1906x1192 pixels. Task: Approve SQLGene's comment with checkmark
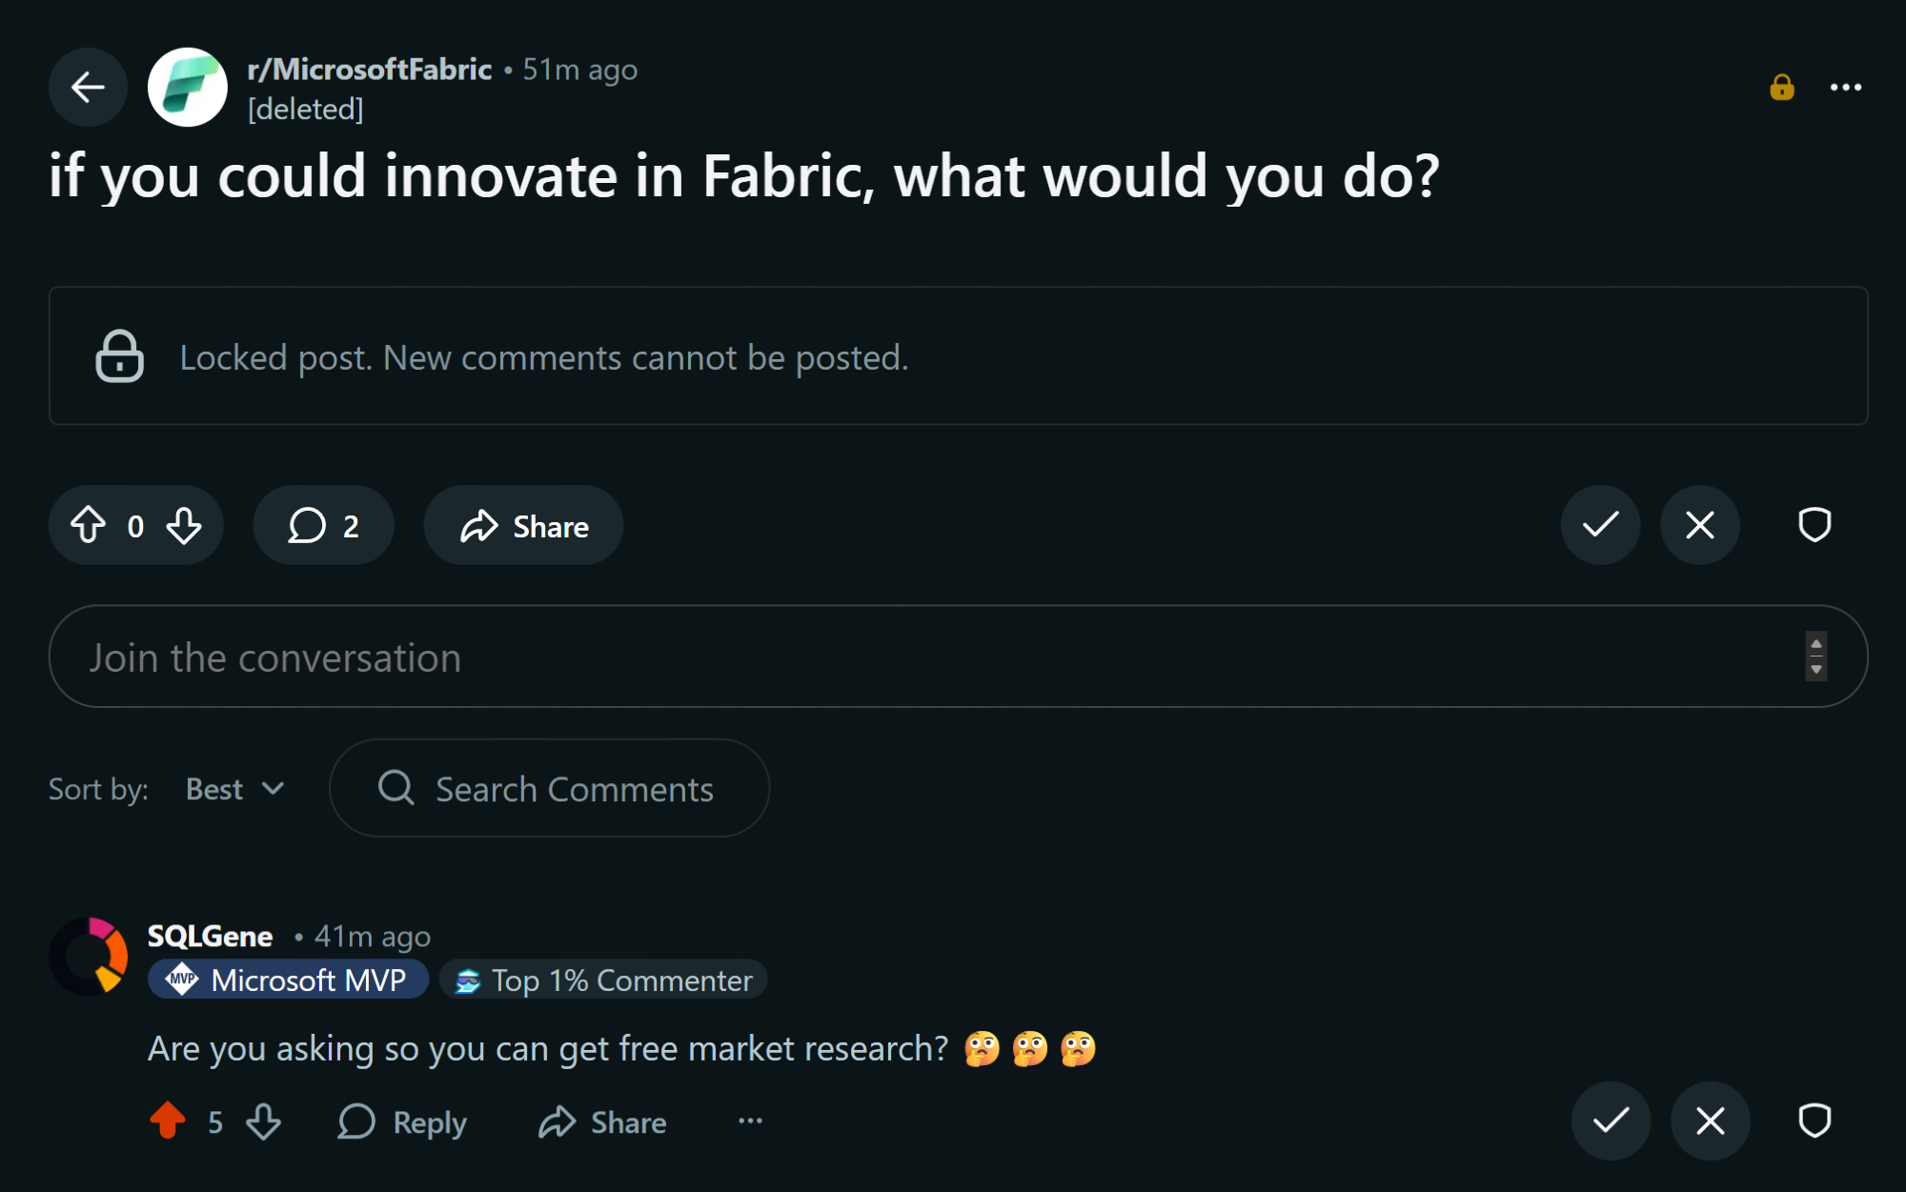[1611, 1121]
